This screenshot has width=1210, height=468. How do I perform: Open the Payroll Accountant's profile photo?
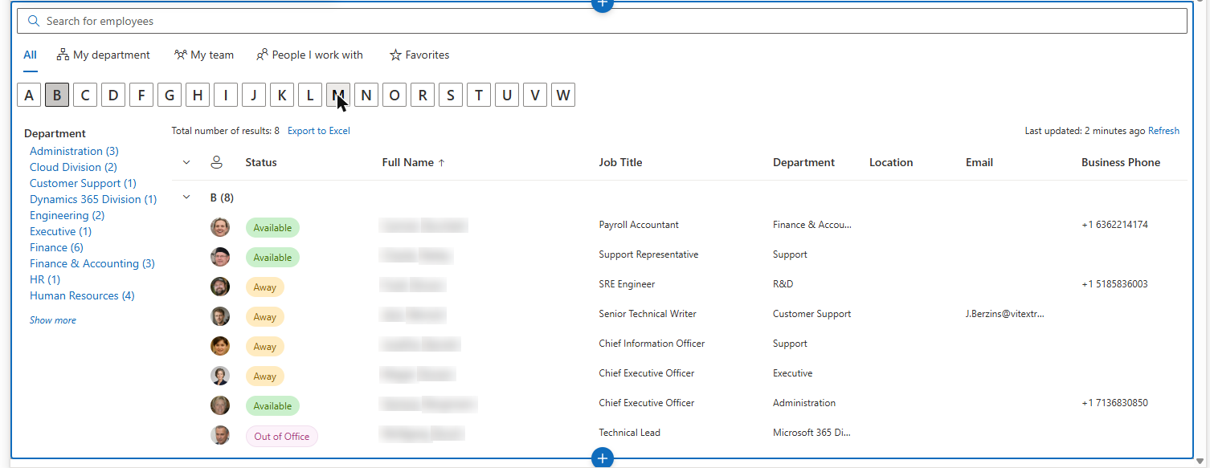[x=220, y=227]
